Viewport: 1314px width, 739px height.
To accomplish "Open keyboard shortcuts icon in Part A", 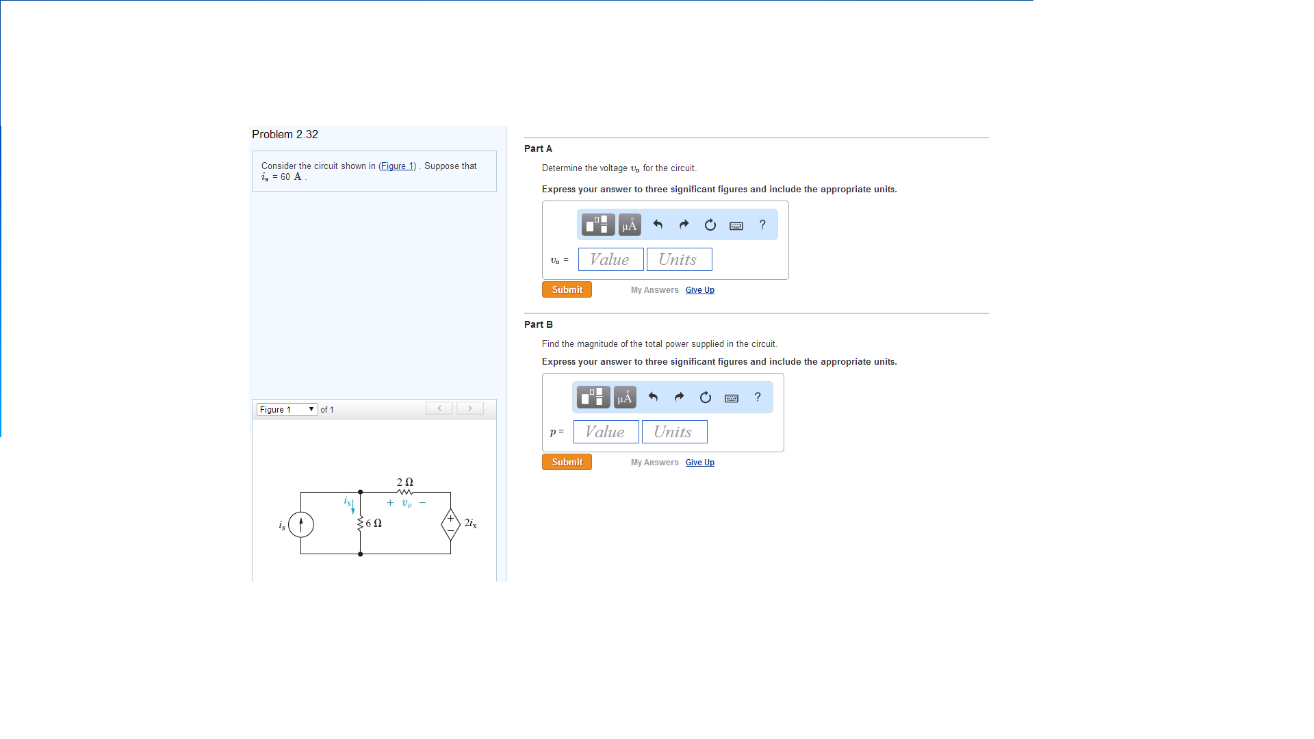I will click(x=736, y=226).
